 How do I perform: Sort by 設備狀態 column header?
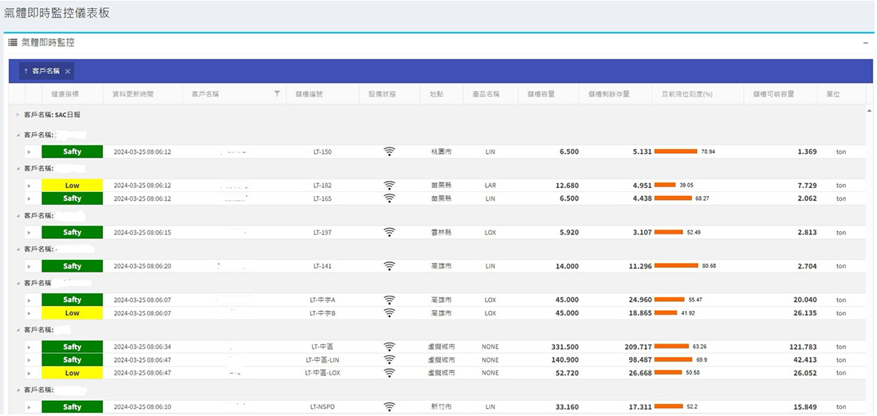pos(382,94)
